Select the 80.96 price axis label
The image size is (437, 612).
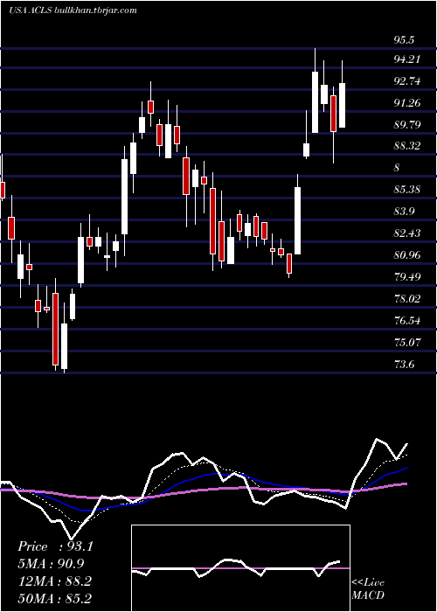[407, 255]
